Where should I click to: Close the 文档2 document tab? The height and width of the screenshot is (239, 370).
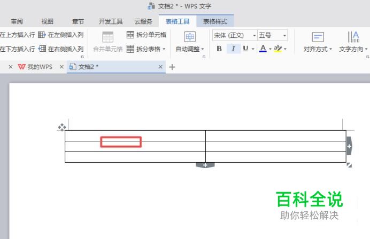tap(160, 67)
